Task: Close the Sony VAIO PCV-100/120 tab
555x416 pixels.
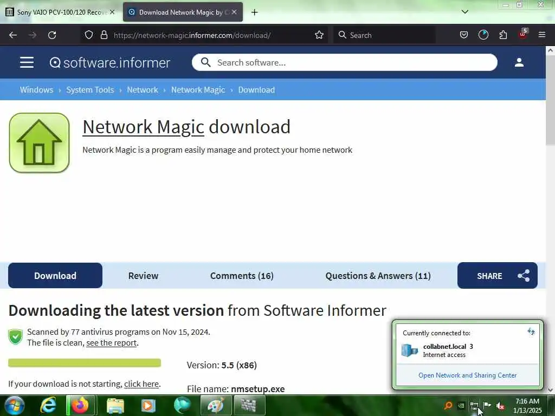Action: tap(112, 12)
